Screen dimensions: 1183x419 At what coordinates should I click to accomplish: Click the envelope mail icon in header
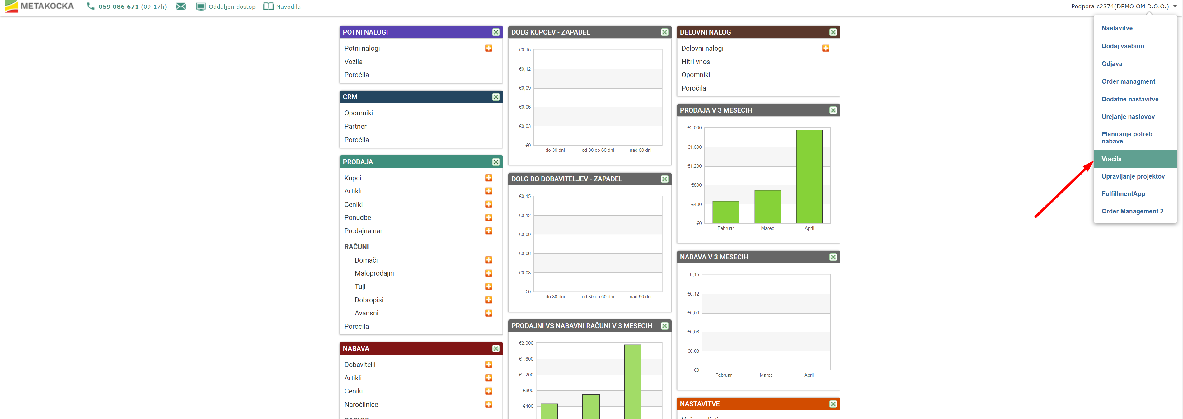tap(181, 7)
